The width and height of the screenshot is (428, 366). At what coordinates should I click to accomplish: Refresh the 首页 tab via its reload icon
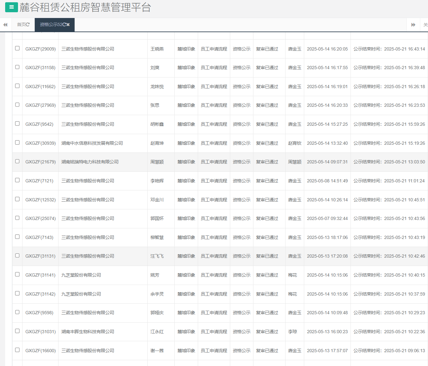click(x=28, y=24)
